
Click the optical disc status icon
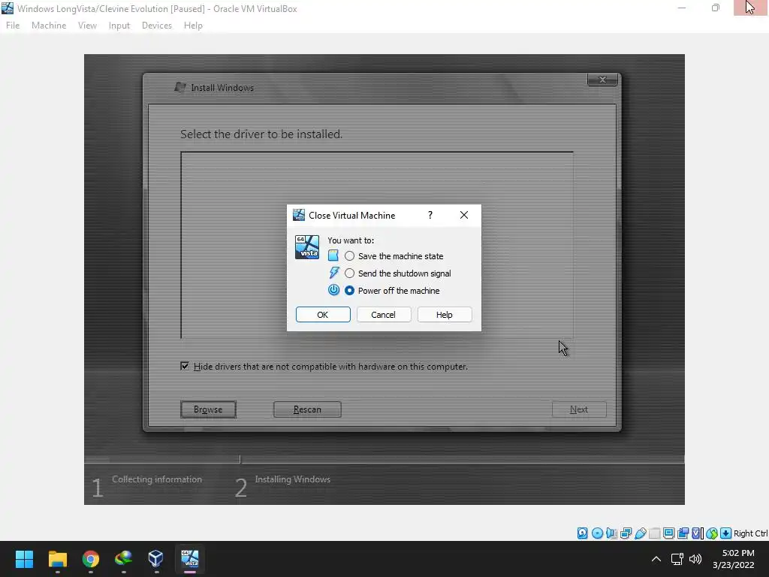(597, 533)
